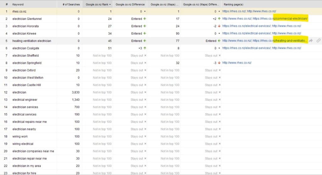
Task: Click the rank value 24 for electrician Glentunnel
Action: pos(110,19)
